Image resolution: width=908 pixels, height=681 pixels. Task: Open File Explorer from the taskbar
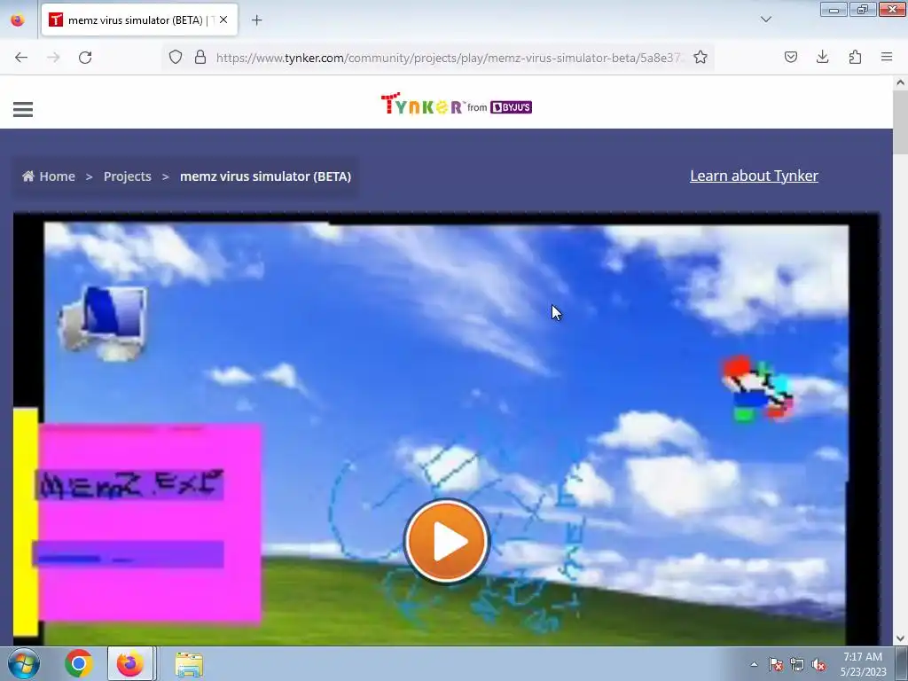189,664
